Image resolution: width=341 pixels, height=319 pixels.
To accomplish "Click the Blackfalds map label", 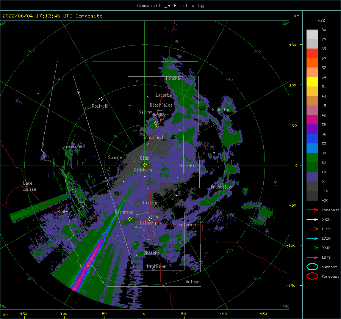I will click(161, 105).
